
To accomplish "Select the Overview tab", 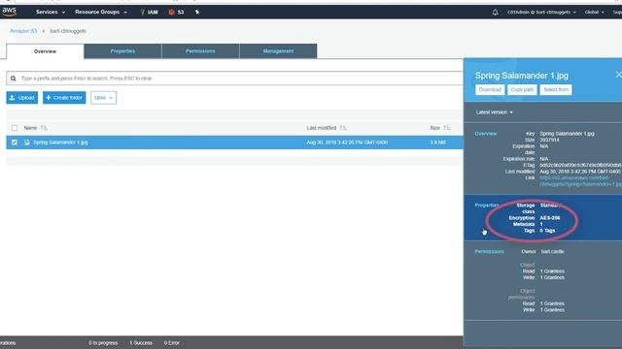I will pyautogui.click(x=46, y=51).
